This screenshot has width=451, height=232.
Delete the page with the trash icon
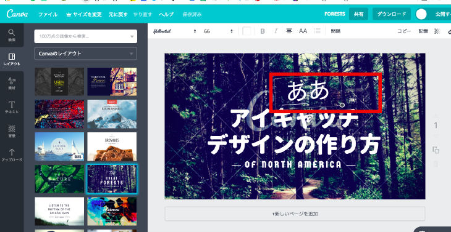(x=436, y=164)
